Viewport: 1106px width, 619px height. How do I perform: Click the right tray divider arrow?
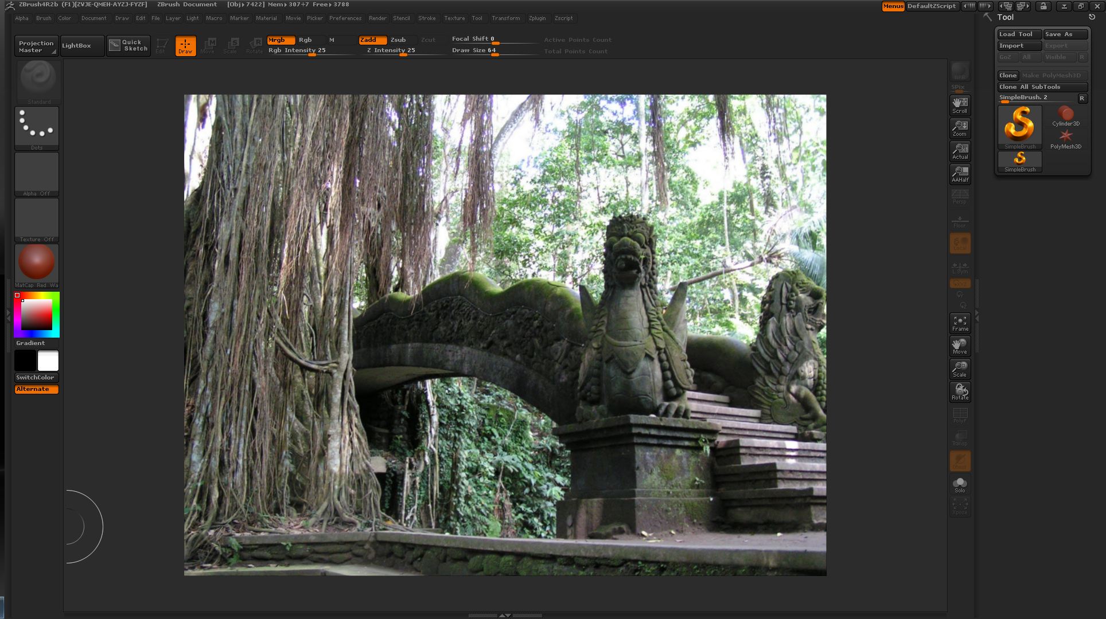[977, 318]
